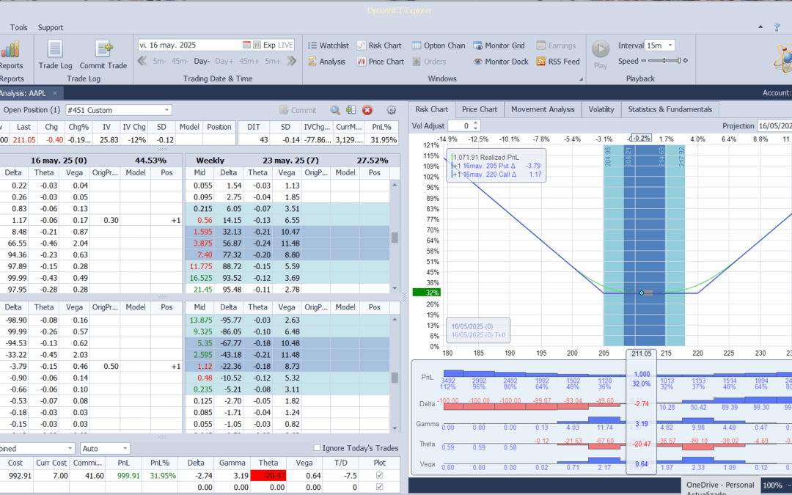Image resolution: width=792 pixels, height=495 pixels.
Task: Click the Commit button
Action: (298, 110)
